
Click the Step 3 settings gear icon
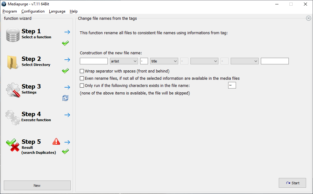click(x=13, y=90)
